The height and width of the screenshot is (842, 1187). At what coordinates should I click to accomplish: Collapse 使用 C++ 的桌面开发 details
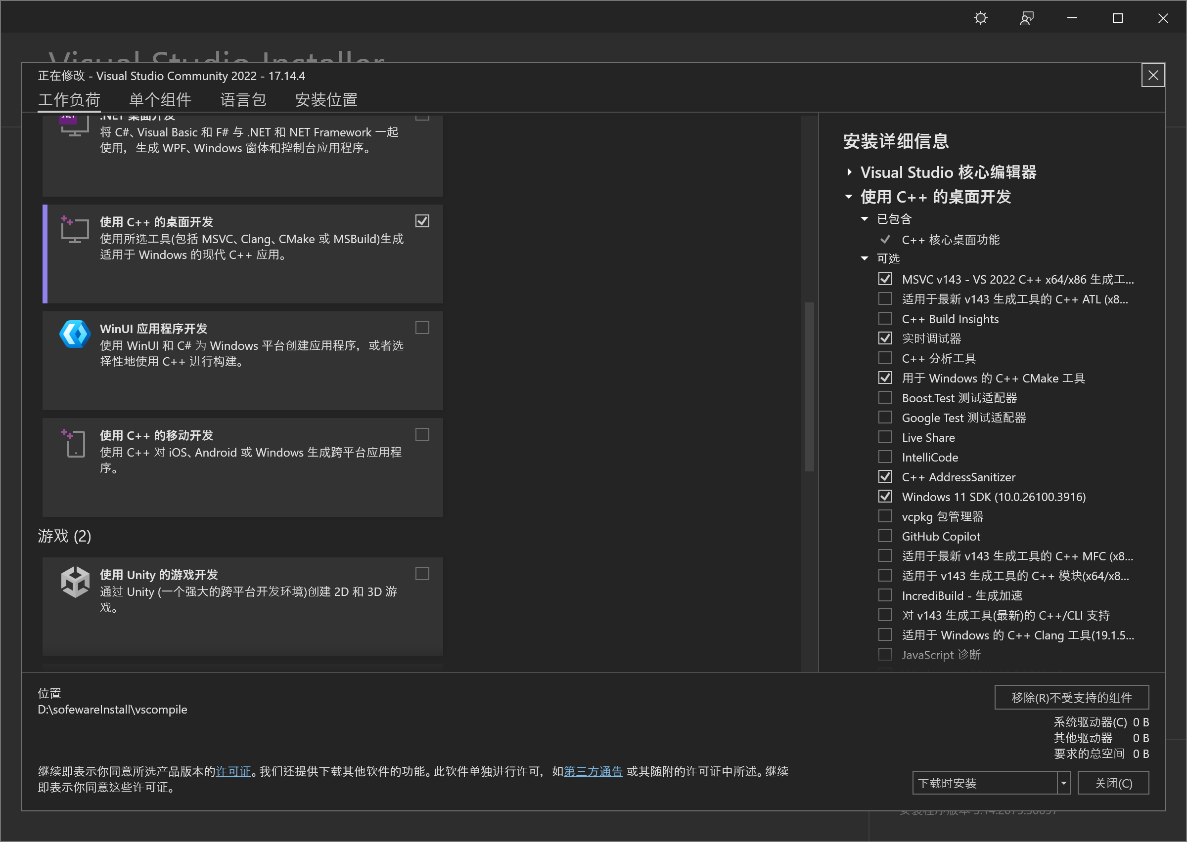click(849, 197)
